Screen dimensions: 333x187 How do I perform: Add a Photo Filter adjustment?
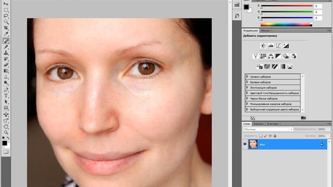click(x=286, y=56)
